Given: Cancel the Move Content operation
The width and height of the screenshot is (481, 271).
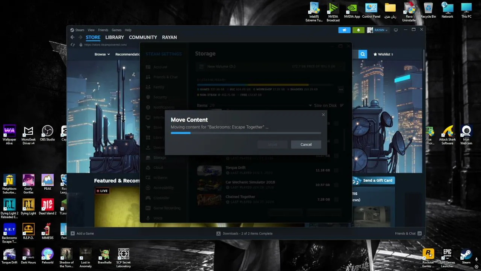Looking at the screenshot, I should click(306, 145).
